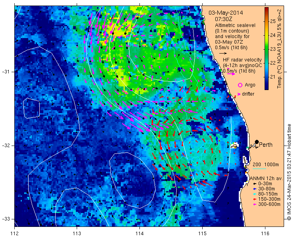Click the longitude 116 axis label
This screenshot has height=238, width=294.
click(265, 234)
